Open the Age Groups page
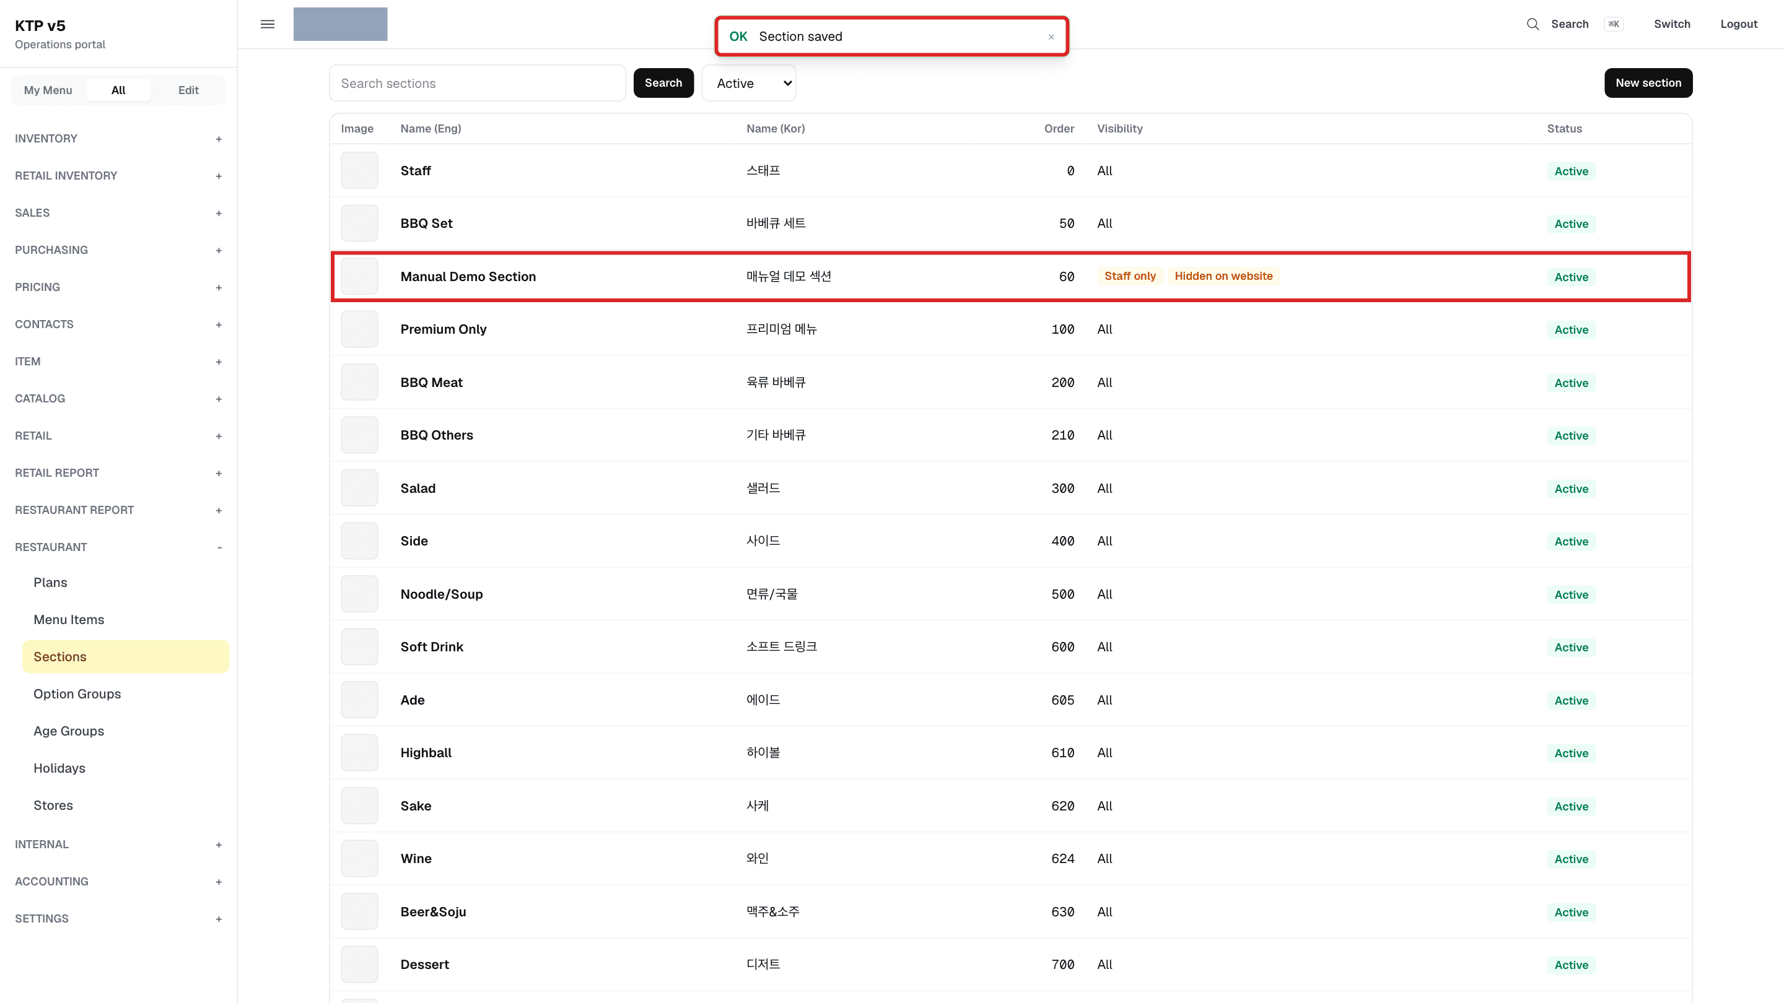 coord(125,731)
